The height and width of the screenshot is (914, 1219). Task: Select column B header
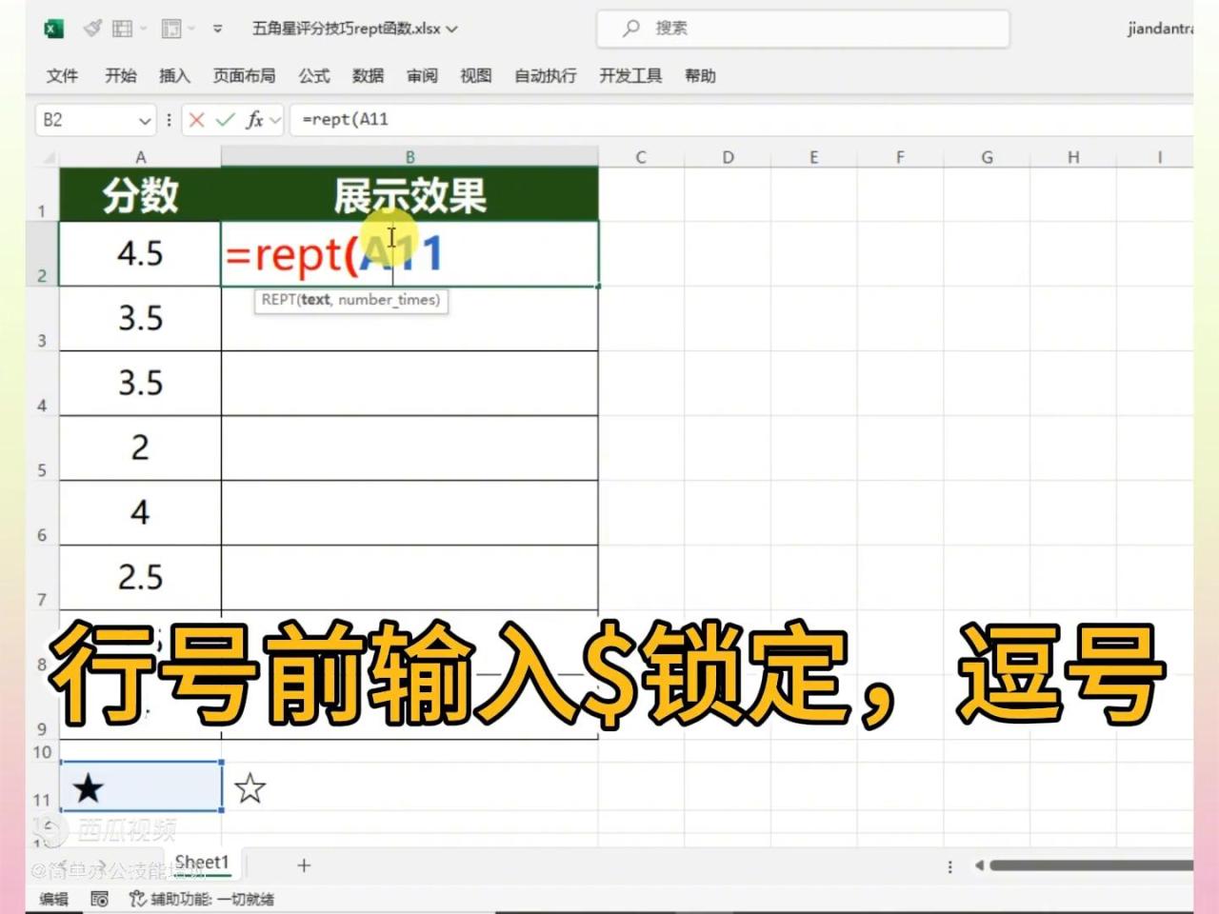[410, 157]
